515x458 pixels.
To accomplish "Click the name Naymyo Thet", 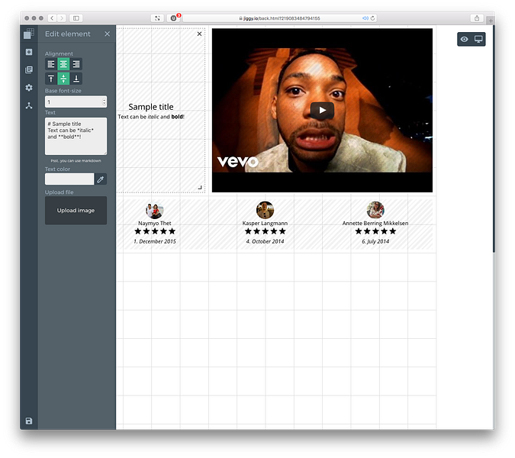I will point(155,223).
